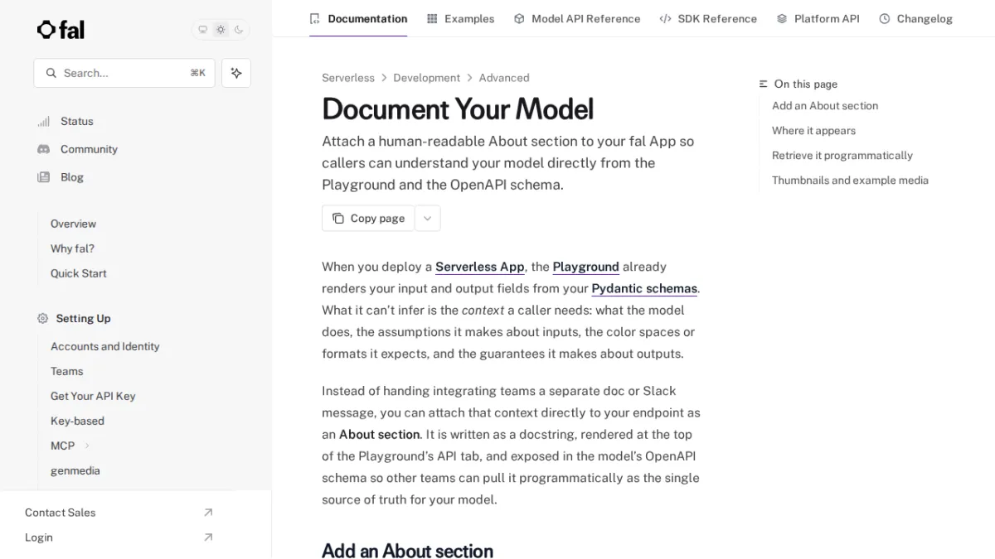Open the Copy page dropdown arrow
The width and height of the screenshot is (995, 559).
tap(428, 219)
